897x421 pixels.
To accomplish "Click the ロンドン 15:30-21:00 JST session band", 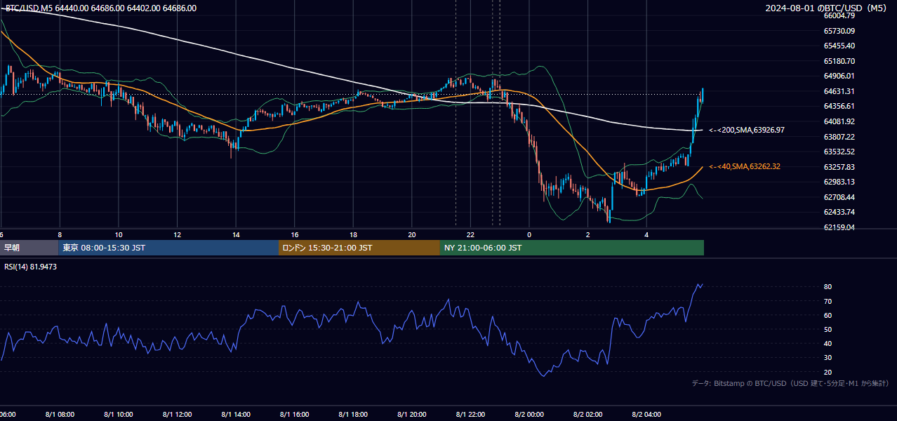I will click(360, 248).
